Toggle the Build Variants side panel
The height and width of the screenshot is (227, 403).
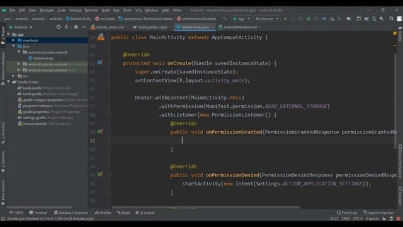[x=3, y=192]
